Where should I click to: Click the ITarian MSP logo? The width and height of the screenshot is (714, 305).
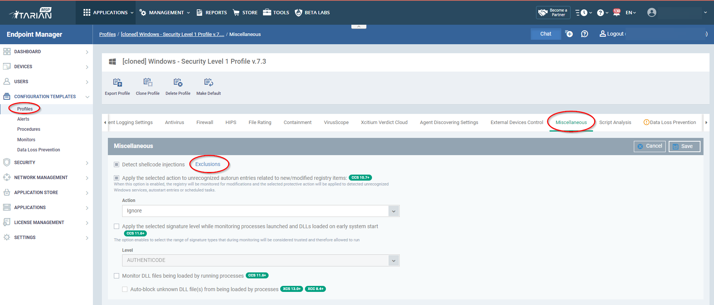coord(31,13)
